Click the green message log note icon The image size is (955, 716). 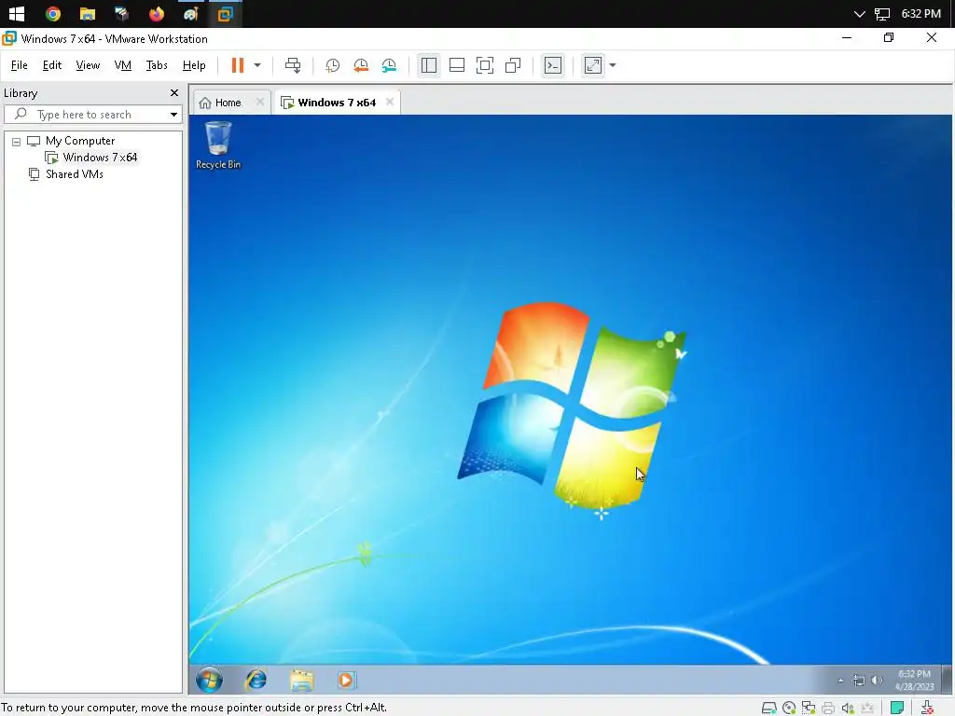897,708
